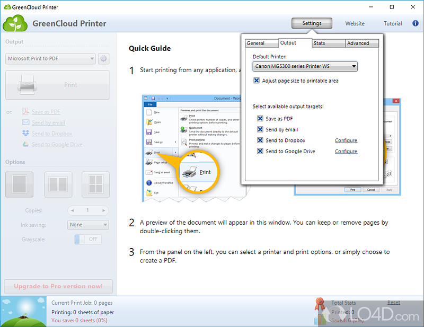
Task: Toggle the Grayscale OFF switch
Action: point(88,240)
